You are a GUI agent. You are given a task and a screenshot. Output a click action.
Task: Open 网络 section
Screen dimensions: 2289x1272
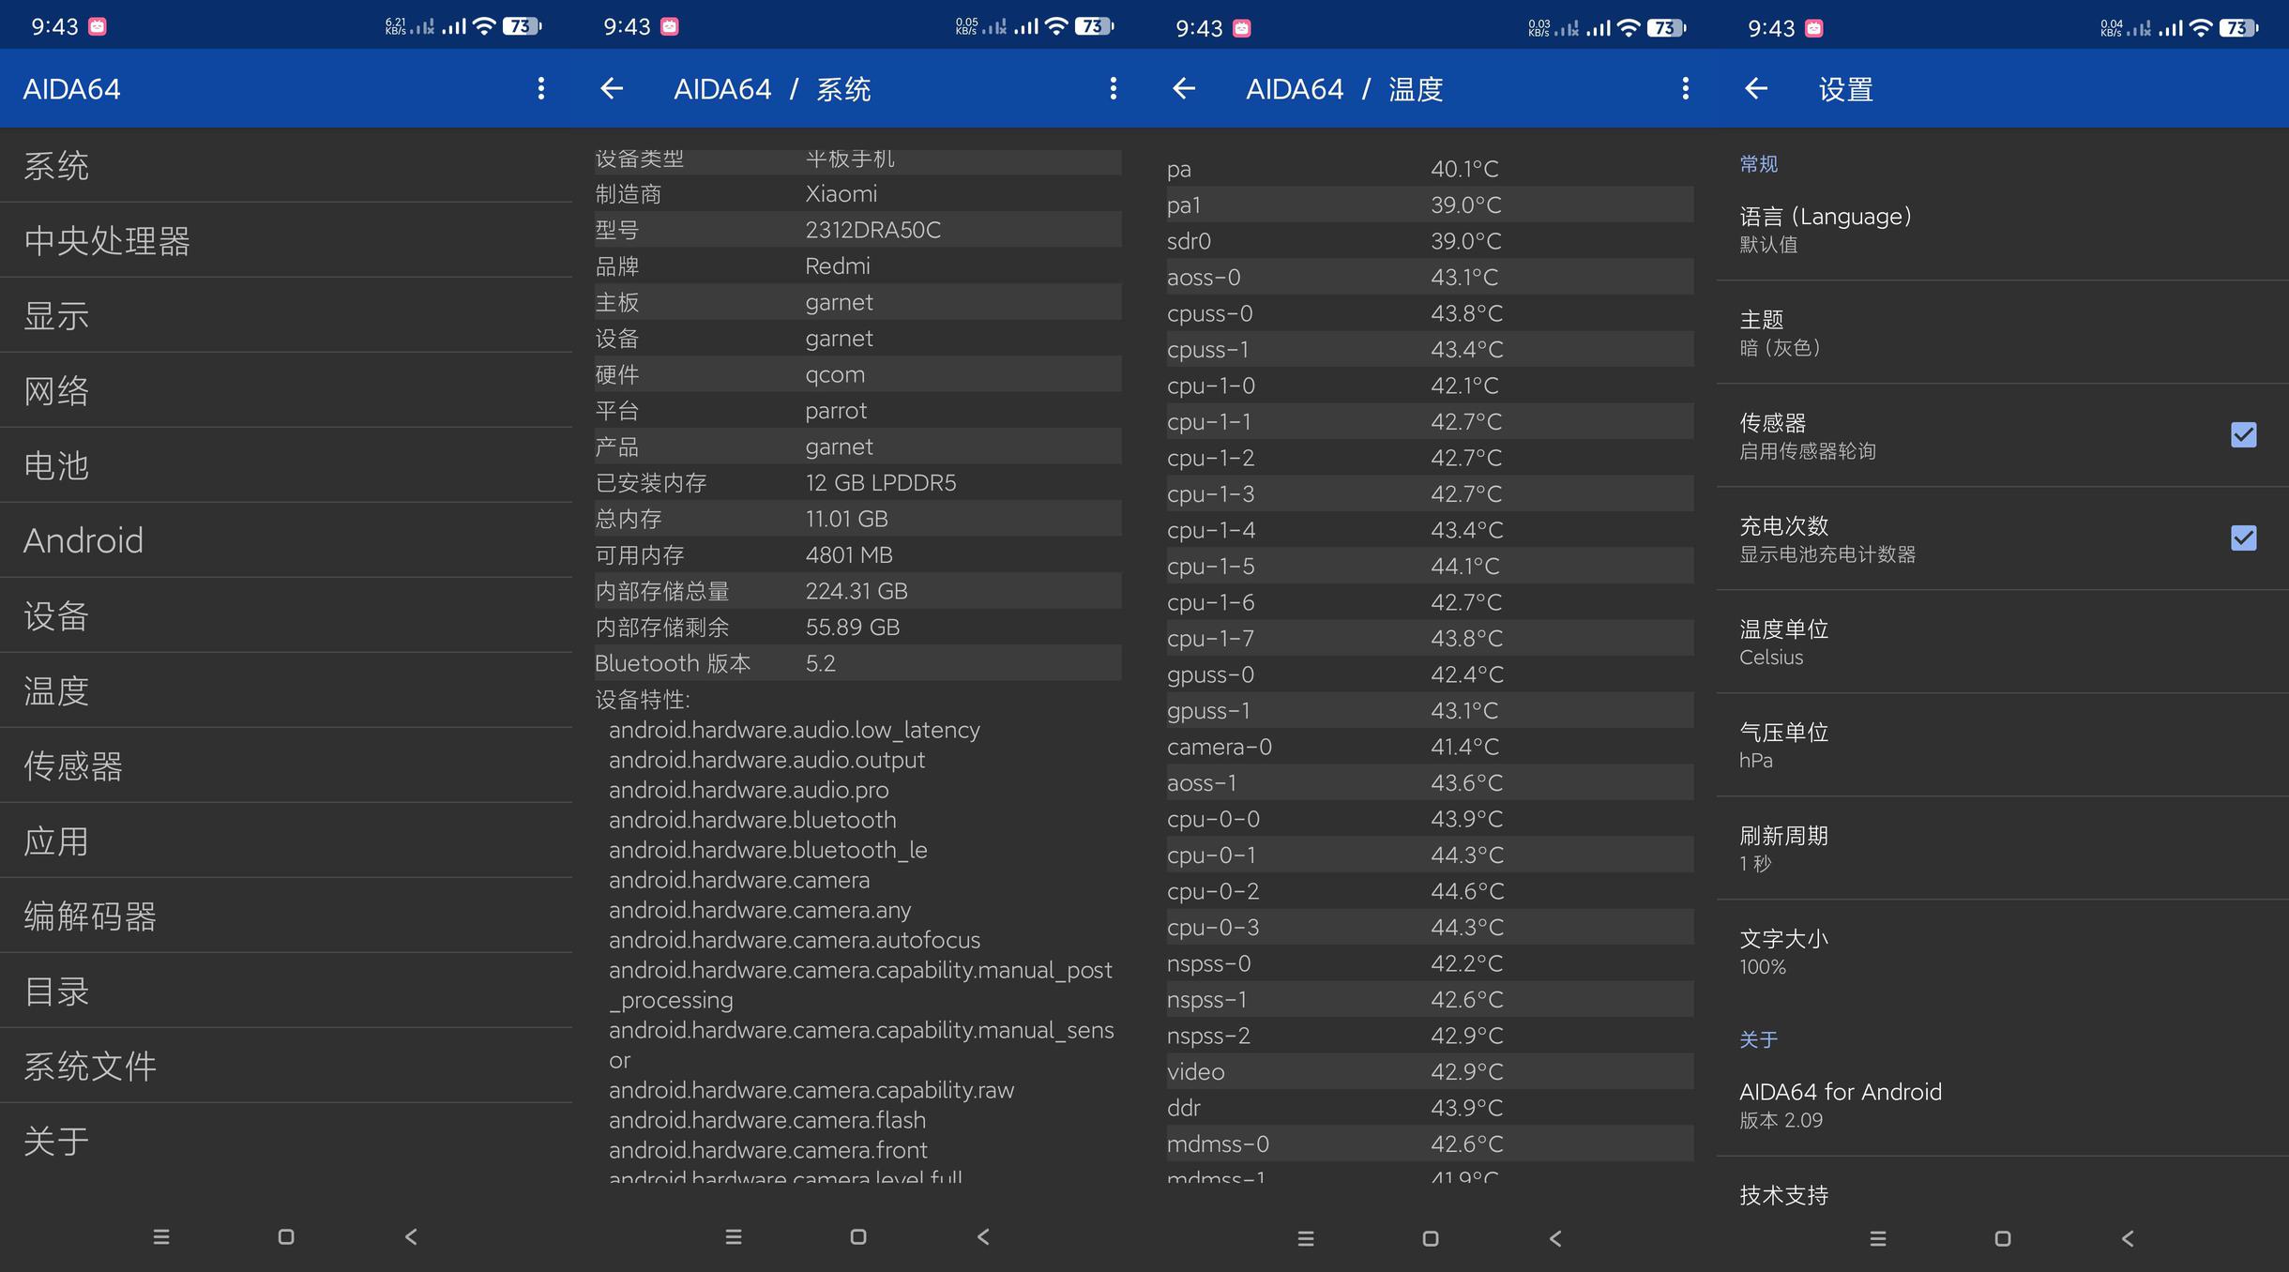286,390
